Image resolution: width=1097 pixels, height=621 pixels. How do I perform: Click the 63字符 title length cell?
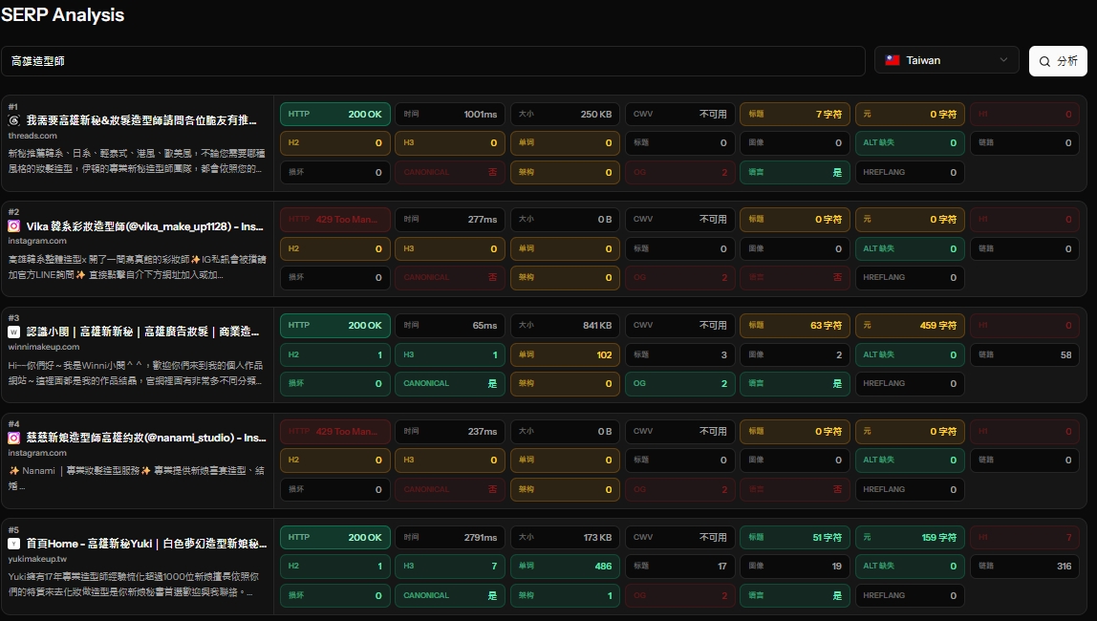(795, 325)
